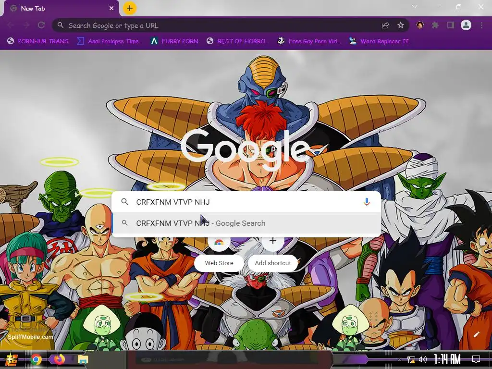Launch Firefox from the taskbar
The image size is (492, 369).
click(x=59, y=359)
